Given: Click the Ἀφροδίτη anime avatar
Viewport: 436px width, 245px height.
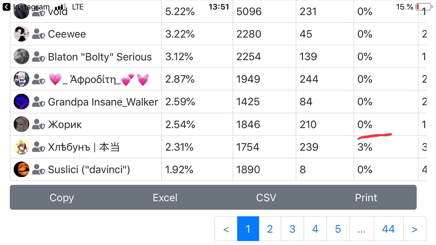Looking at the screenshot, I should click(21, 79).
